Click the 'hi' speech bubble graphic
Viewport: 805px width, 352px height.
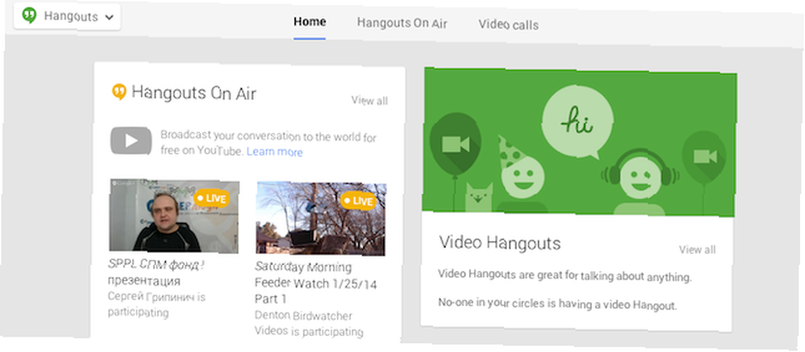[x=577, y=122]
